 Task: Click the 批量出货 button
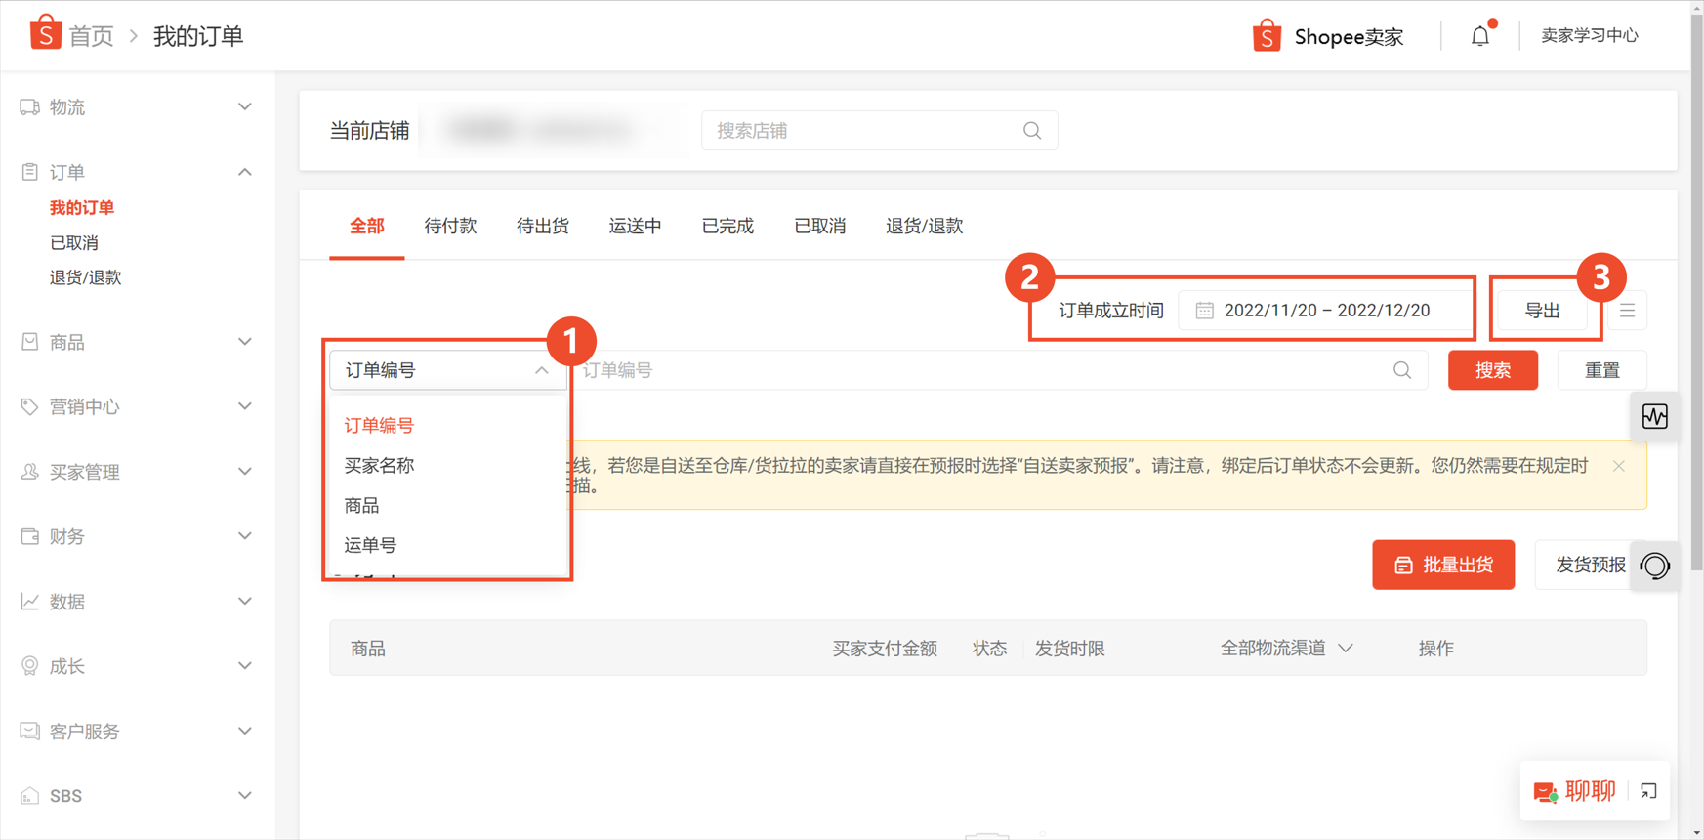click(1443, 565)
